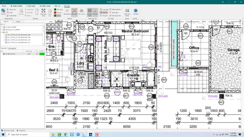Click the 'Office' room label on the drawing

[x=194, y=48]
